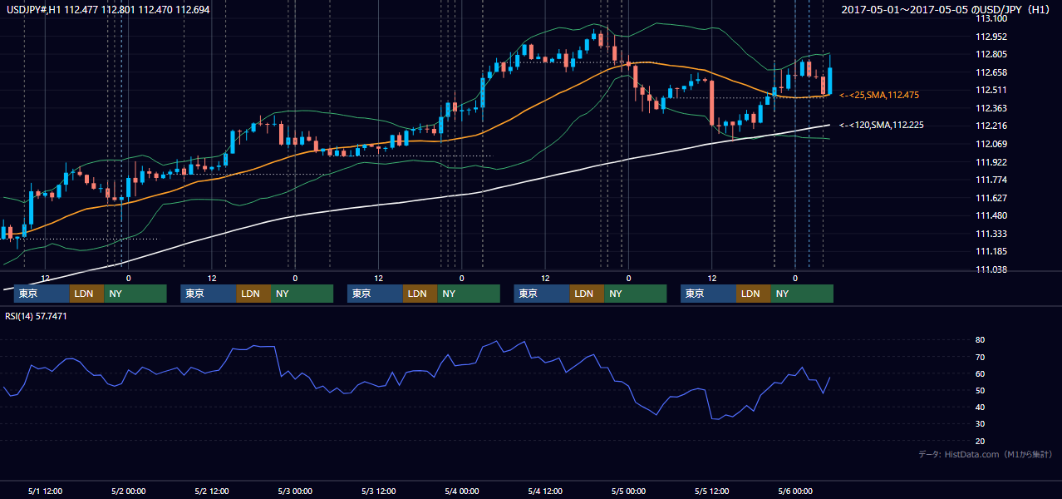Click the 5/5 00:00 time axis label
Viewport: 1062px width, 499px height.
click(628, 491)
